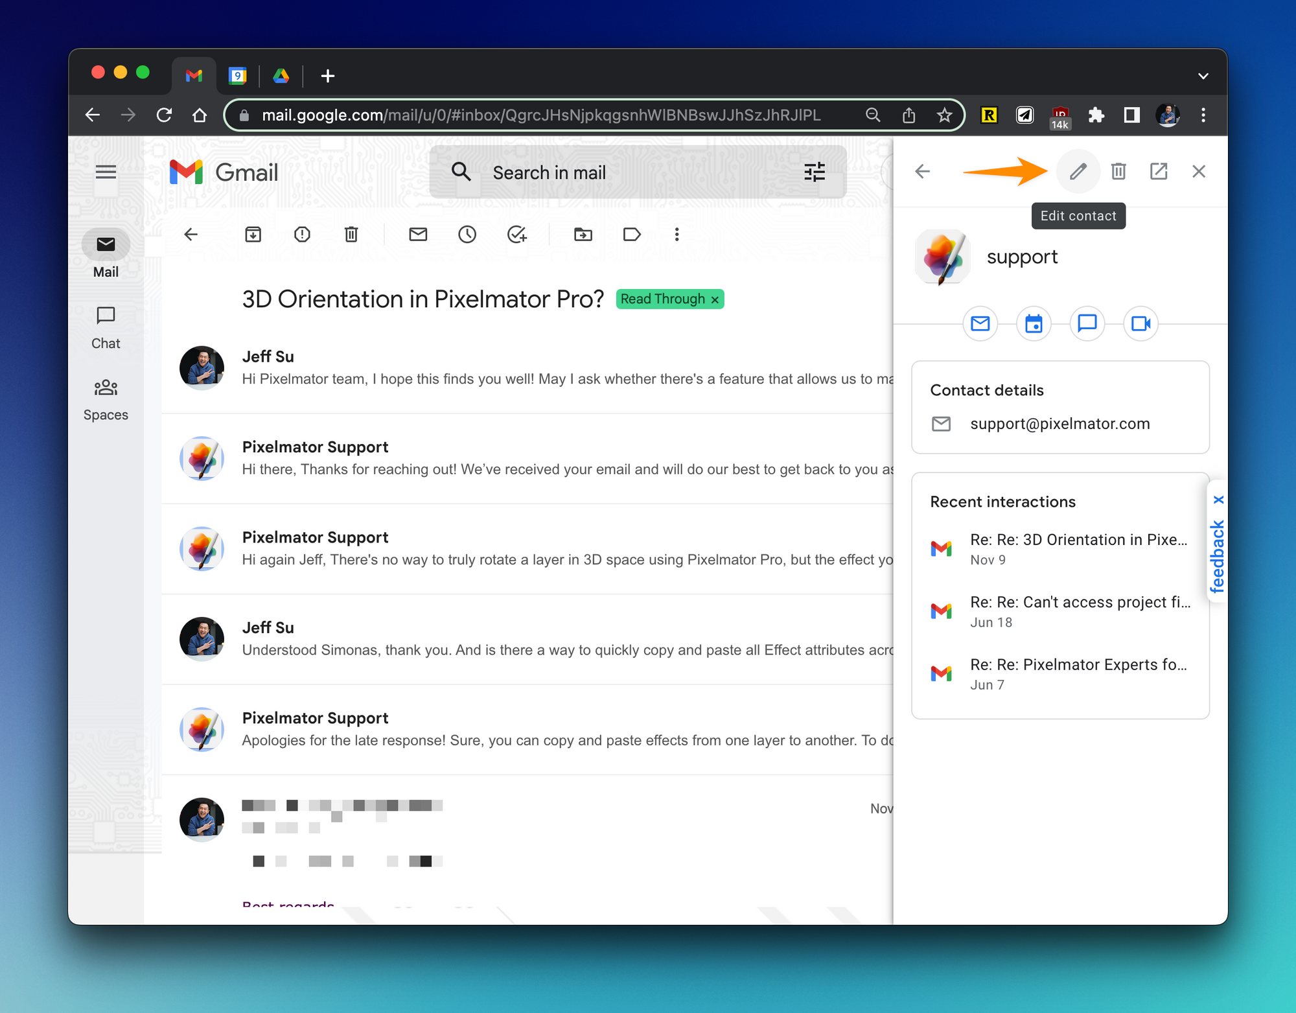Open More options three-dot menu in mail toolbar
Screen dimensions: 1296x1013
click(677, 235)
